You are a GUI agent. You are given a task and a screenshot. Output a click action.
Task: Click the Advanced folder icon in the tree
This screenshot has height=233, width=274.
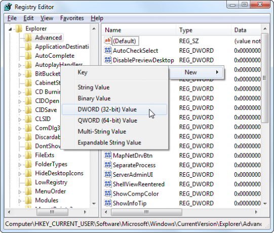point(28,37)
